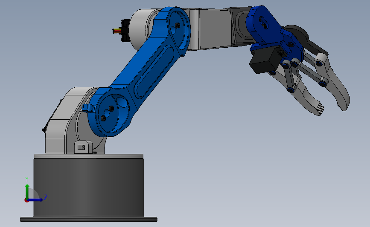The height and width of the screenshot is (227, 370).
Task: Pick the flat flange plate under the base
Action: (89, 219)
